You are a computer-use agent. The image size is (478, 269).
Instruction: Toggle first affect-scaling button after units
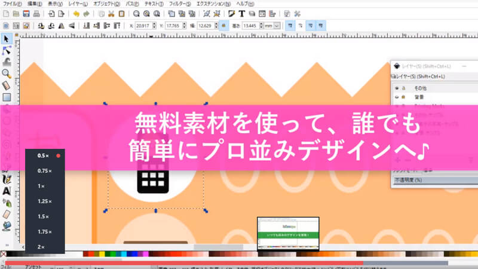pos(290,26)
